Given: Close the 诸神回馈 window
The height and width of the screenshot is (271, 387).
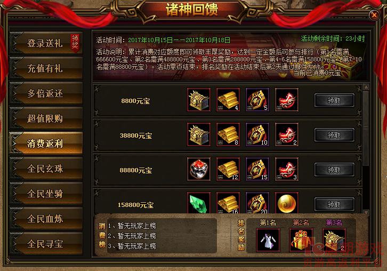Looking at the screenshot, I should tap(374, 15).
